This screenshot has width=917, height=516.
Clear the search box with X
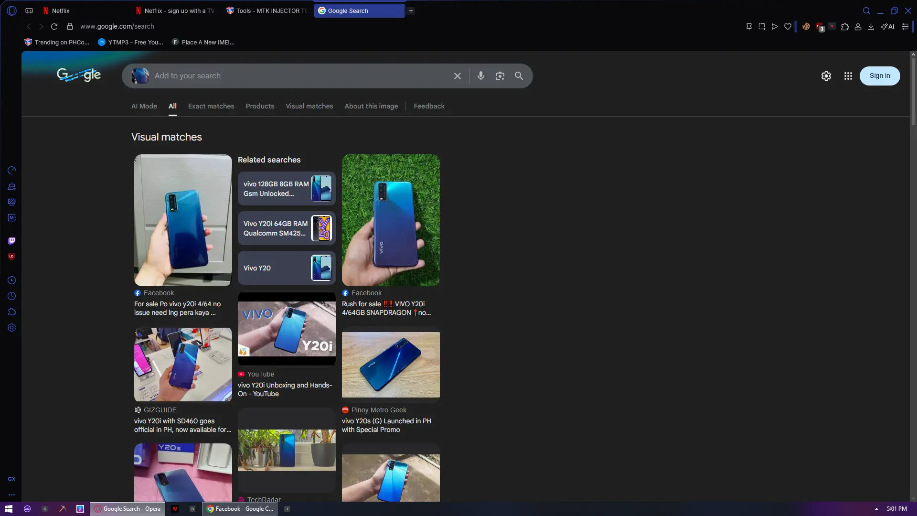(458, 76)
